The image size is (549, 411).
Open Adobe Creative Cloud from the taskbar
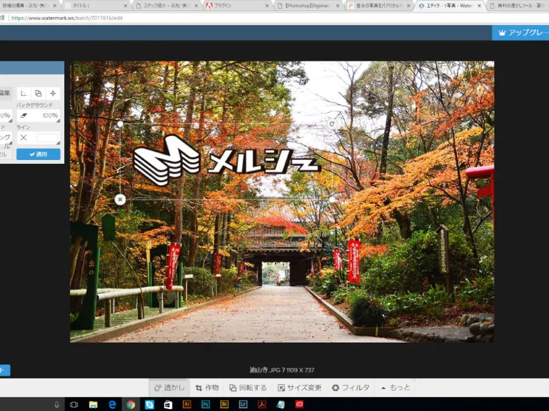(x=299, y=404)
